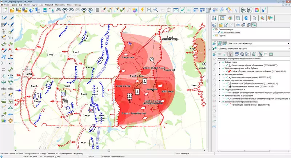This screenshot has height=158, width=291.
Task: Open the 'Файл' menu
Action: pyautogui.click(x=7, y=5)
